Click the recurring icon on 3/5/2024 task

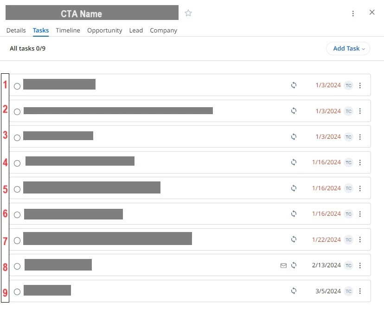point(294,291)
